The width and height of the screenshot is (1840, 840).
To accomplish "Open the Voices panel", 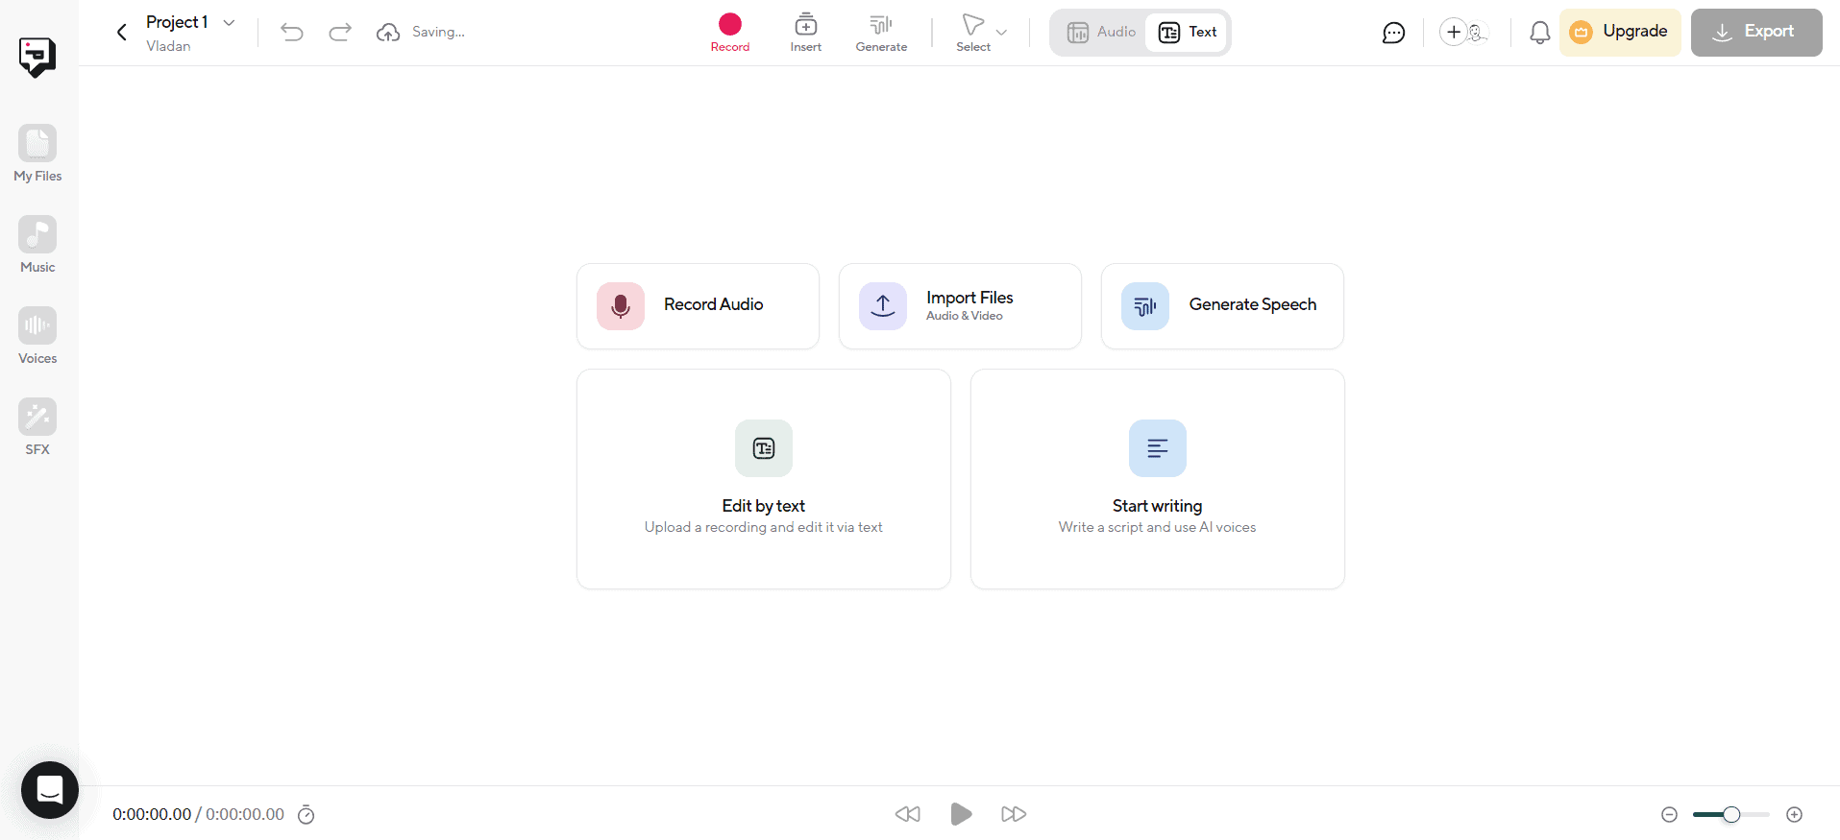I will pos(37,336).
